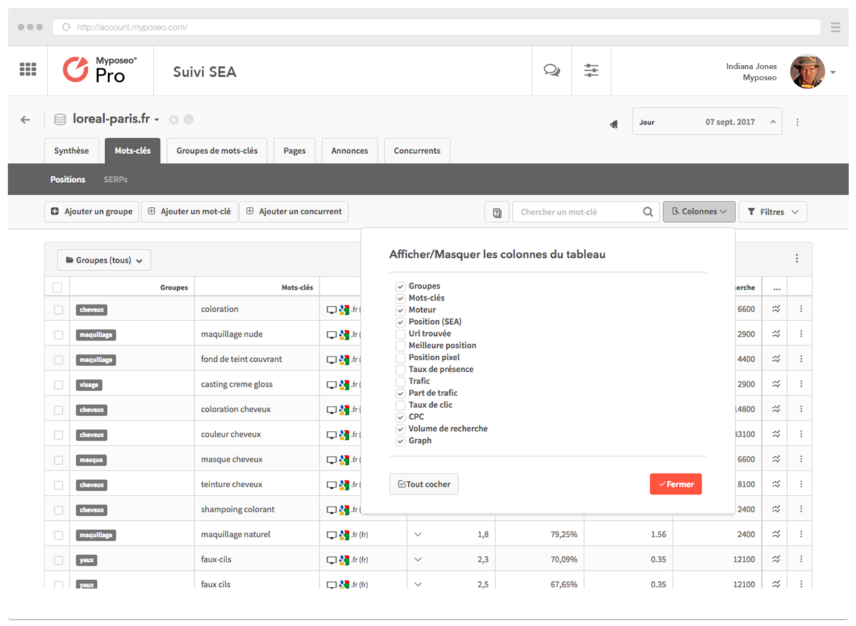Toggle the Colonnes dropdown
856x626 pixels.
pyautogui.click(x=699, y=212)
